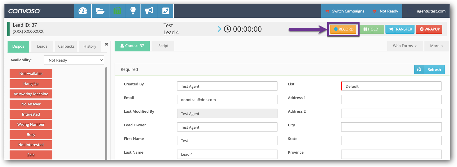457x167 pixels.
Task: Open the megaphone announcements icon
Action: point(149,11)
